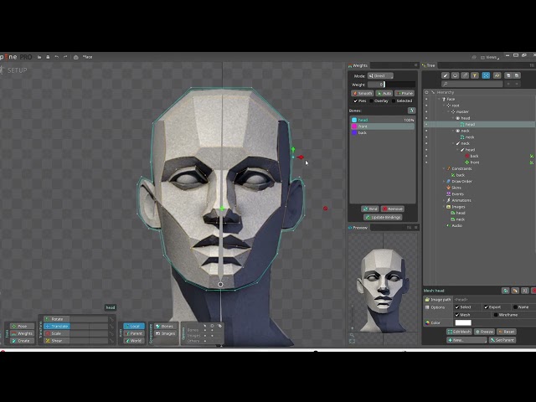536x402 pixels.
Task: Click the slot filter icon in Tree toolbar
Action: [x=455, y=75]
